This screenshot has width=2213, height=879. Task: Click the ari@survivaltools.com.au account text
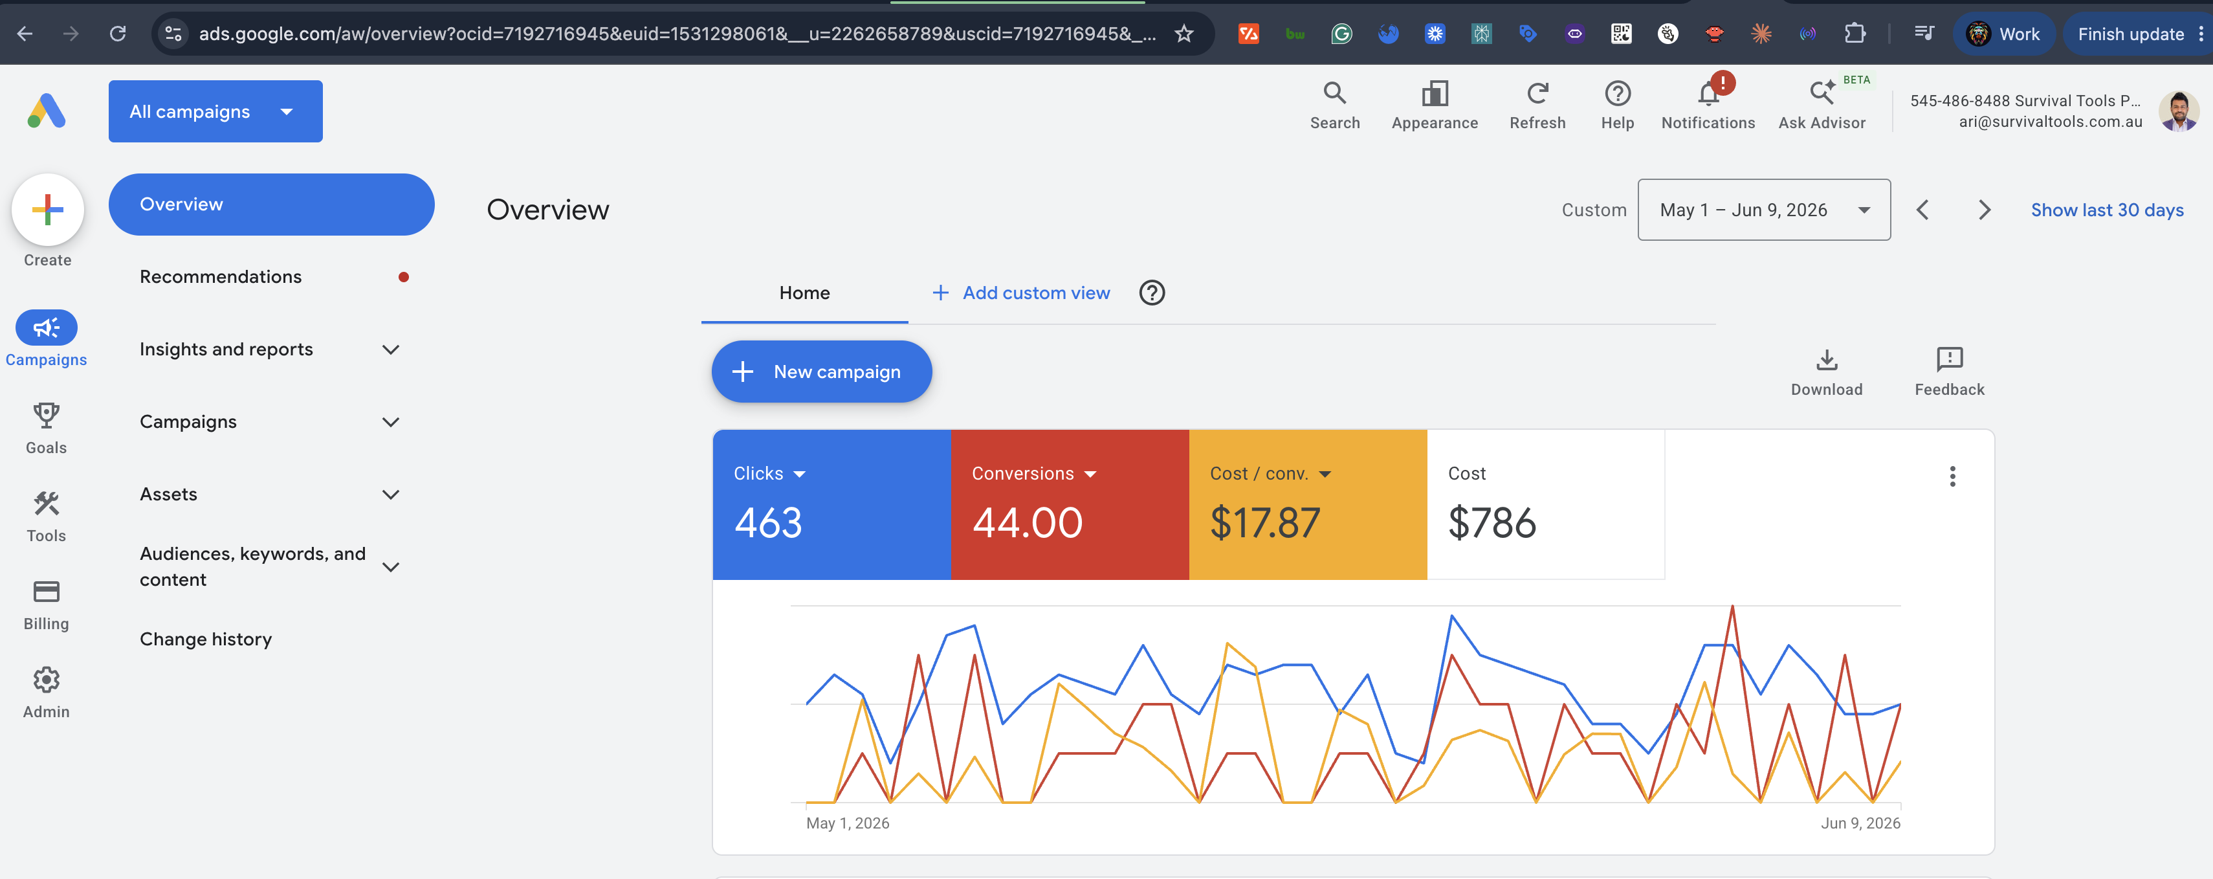coord(2050,122)
